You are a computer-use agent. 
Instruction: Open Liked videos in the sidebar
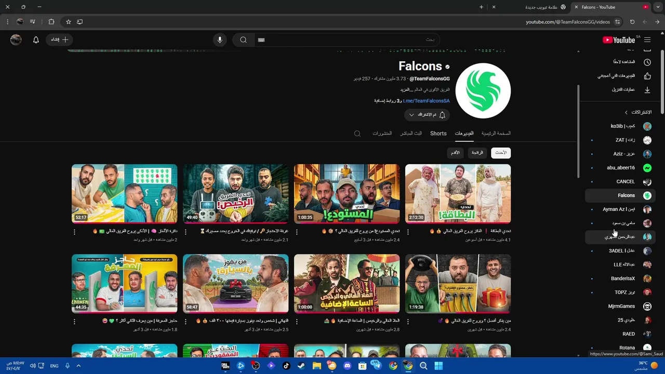pos(623,76)
